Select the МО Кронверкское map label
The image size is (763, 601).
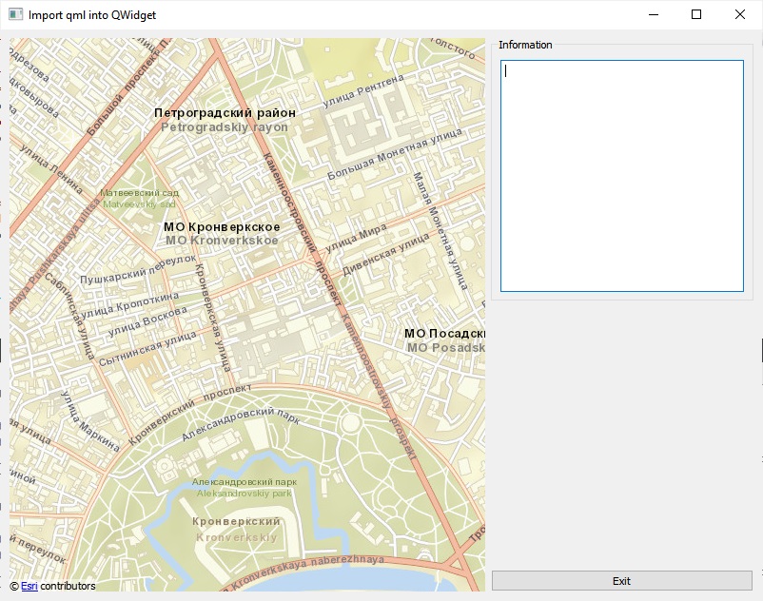(x=222, y=227)
